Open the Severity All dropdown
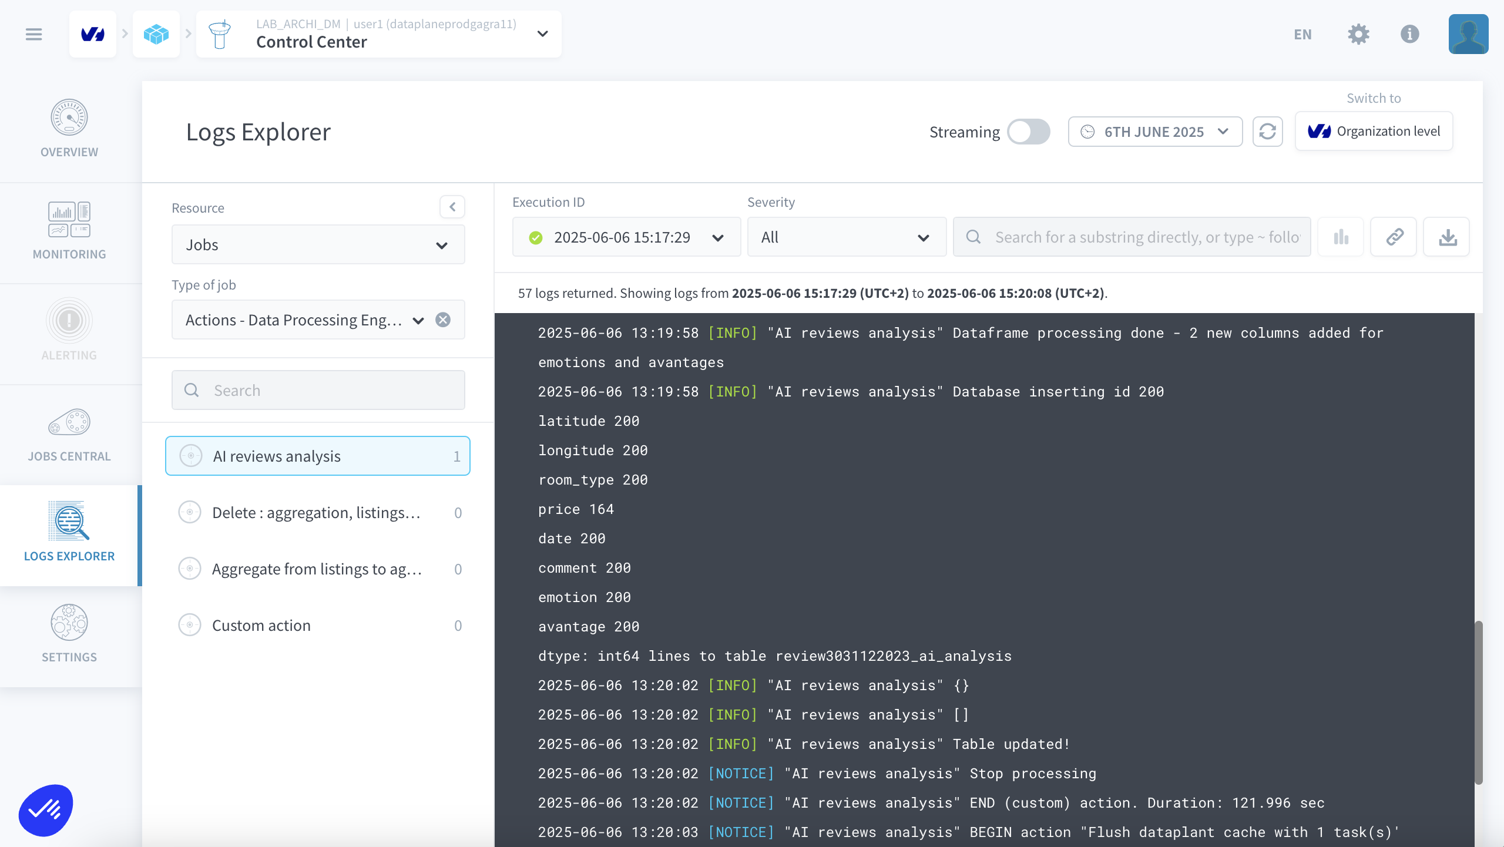 [846, 237]
